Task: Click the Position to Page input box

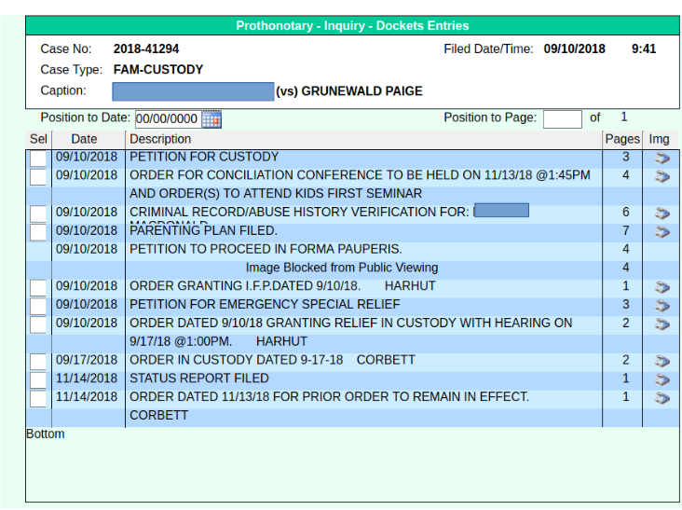Action: pyautogui.click(x=562, y=118)
